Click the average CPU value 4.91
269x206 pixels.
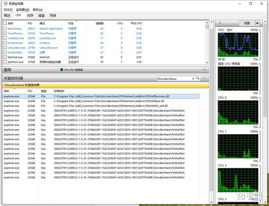pyautogui.click(x=139, y=57)
